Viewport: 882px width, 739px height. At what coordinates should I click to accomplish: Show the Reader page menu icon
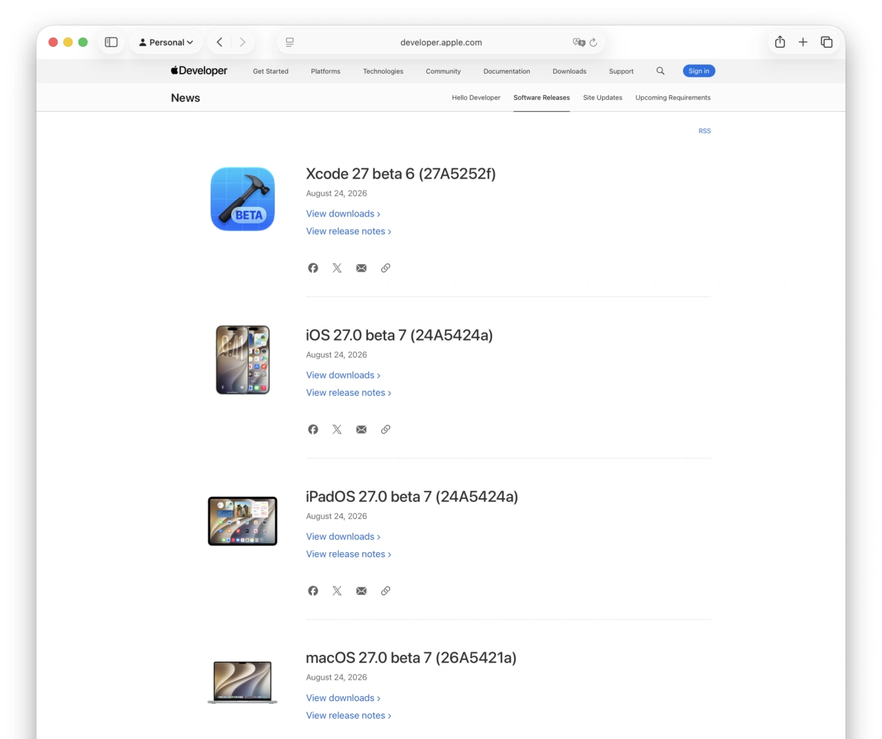[290, 42]
